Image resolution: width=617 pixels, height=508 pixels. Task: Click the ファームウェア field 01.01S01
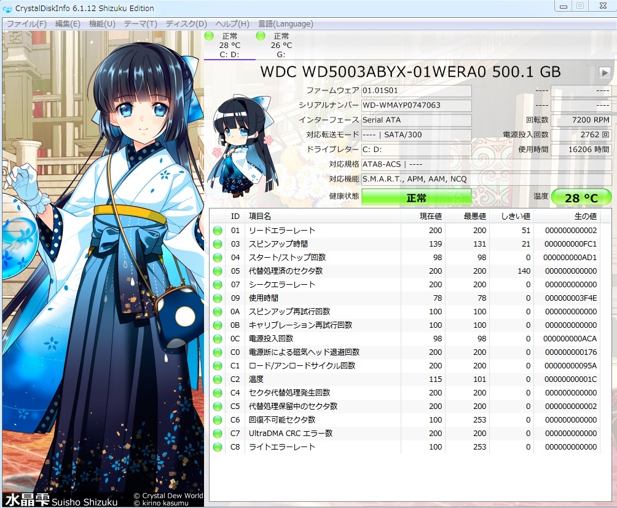[x=416, y=90]
